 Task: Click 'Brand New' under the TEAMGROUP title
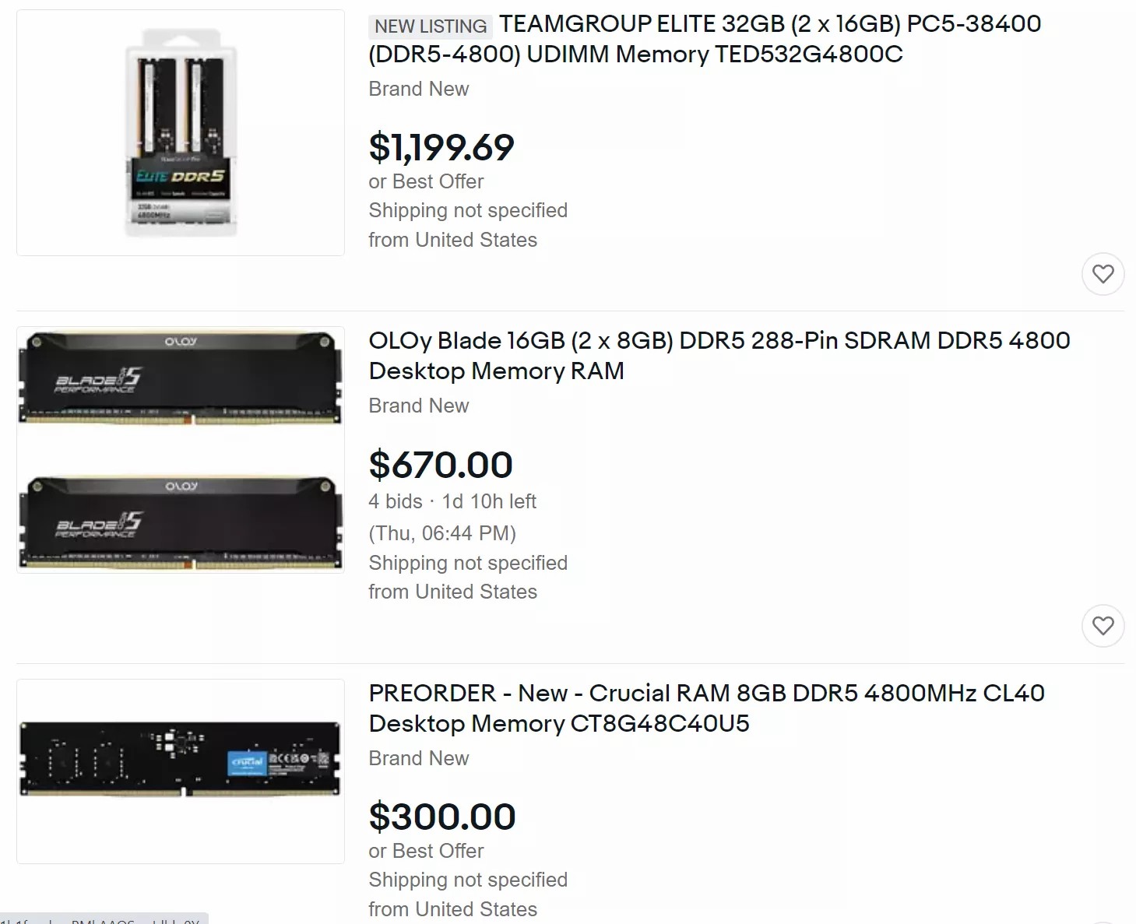click(419, 89)
